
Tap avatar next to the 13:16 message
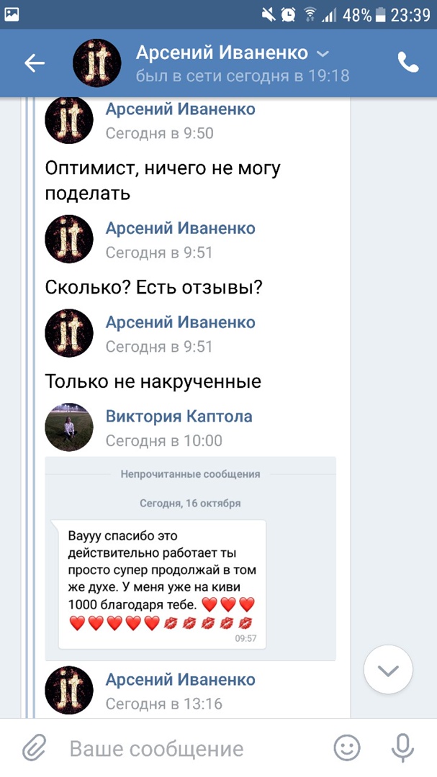tap(69, 691)
